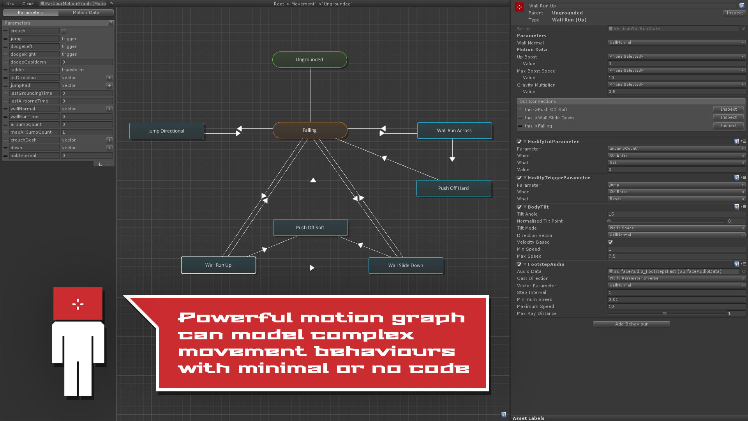Click the Tilt Angle value field

(x=676, y=214)
